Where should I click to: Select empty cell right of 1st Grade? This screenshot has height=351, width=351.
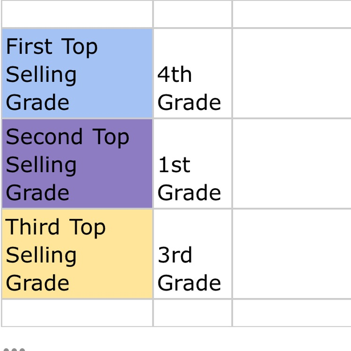[x=292, y=163]
